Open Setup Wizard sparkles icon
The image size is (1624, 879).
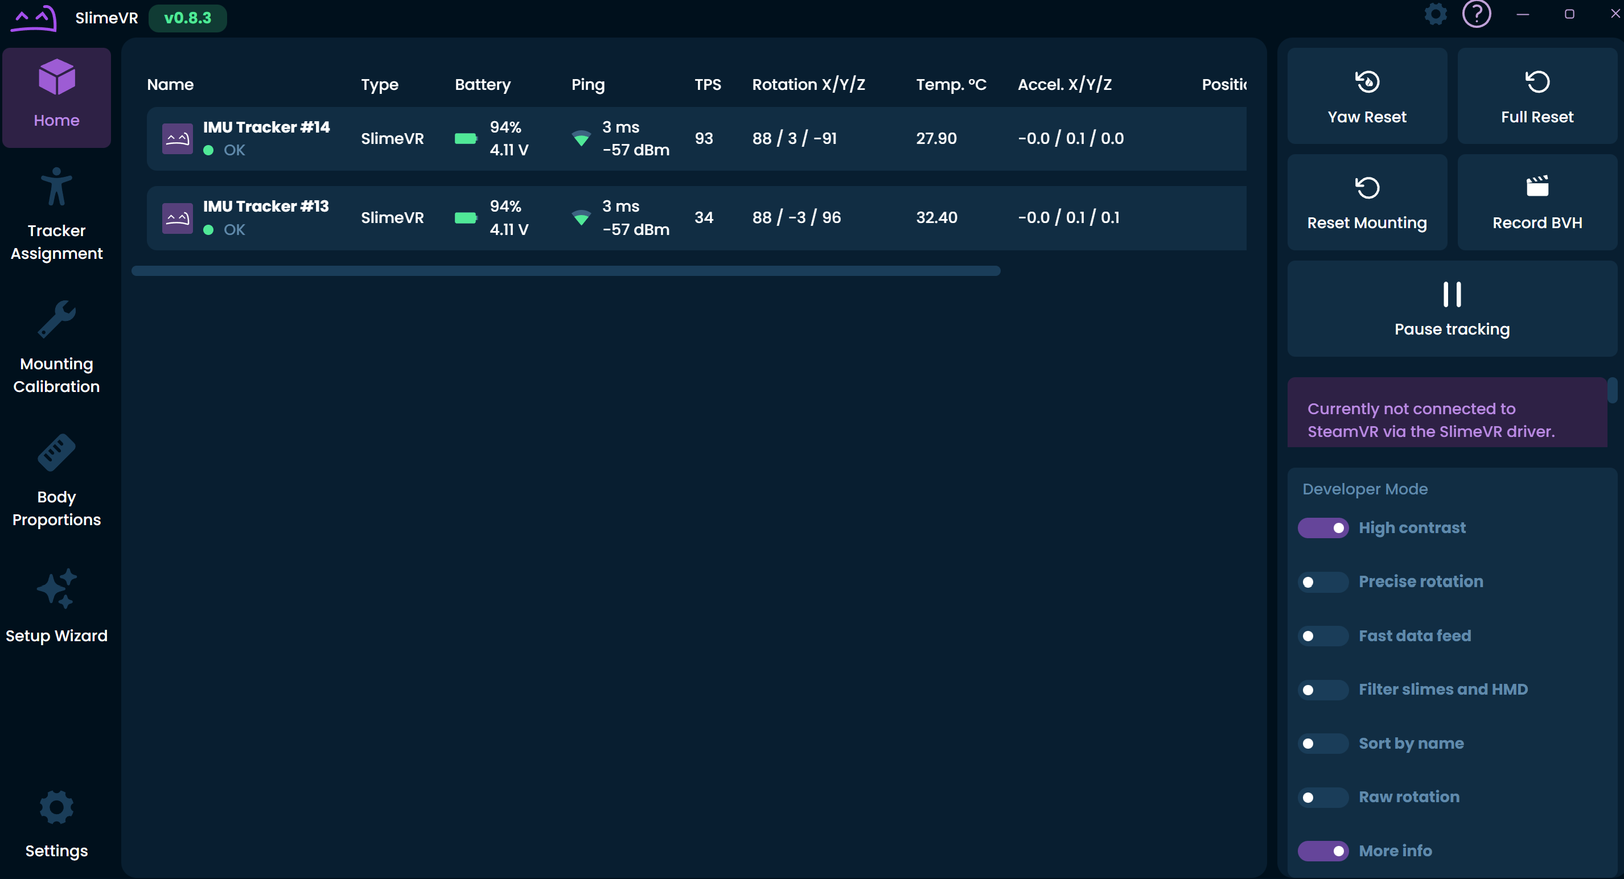56,588
